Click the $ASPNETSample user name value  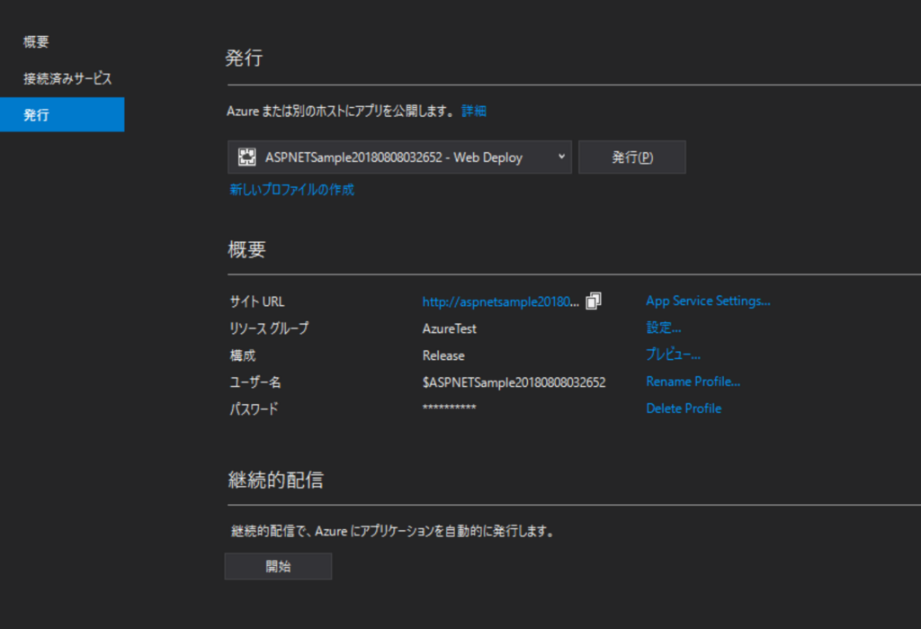click(x=513, y=382)
